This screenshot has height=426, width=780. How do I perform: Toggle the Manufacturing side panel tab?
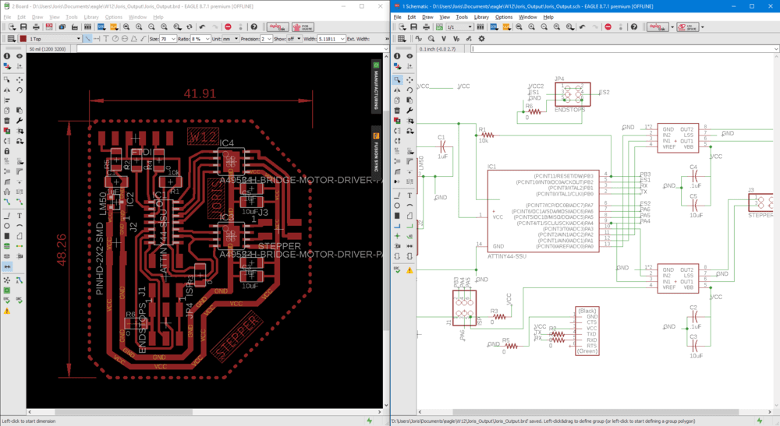[x=375, y=87]
